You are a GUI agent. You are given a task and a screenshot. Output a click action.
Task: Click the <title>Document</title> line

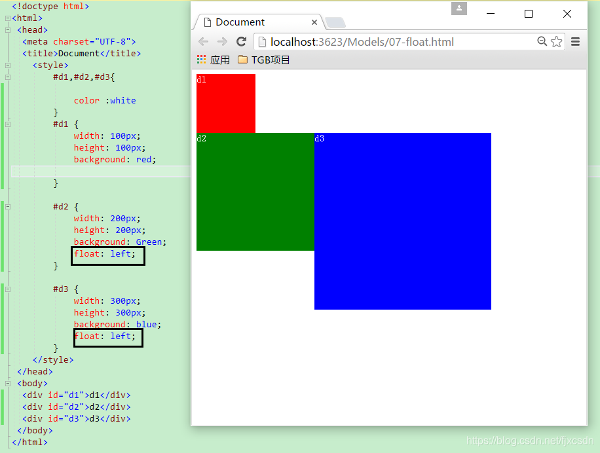click(81, 54)
